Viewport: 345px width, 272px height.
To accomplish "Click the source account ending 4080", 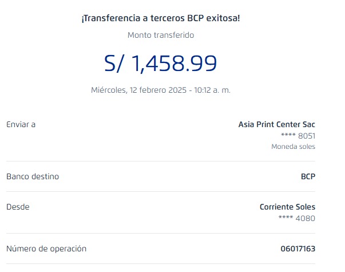I will click(x=296, y=218).
